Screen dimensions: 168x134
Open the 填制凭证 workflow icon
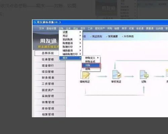[85, 75]
